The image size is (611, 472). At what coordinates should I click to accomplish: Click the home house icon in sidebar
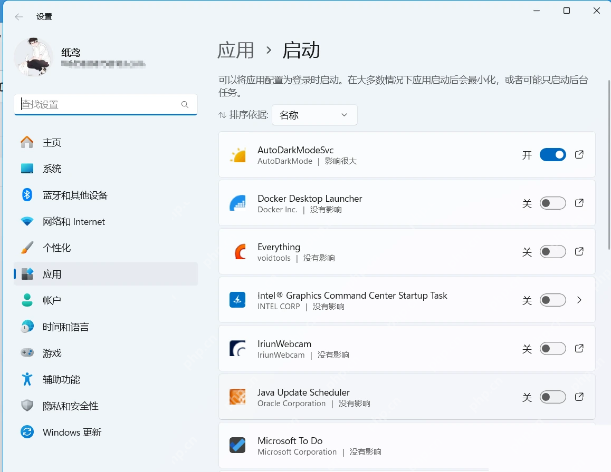[27, 142]
